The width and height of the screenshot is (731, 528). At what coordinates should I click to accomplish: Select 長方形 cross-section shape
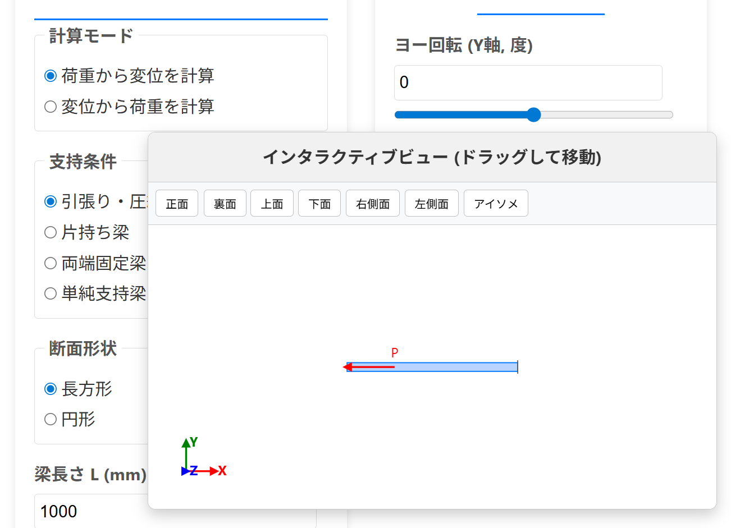click(51, 389)
